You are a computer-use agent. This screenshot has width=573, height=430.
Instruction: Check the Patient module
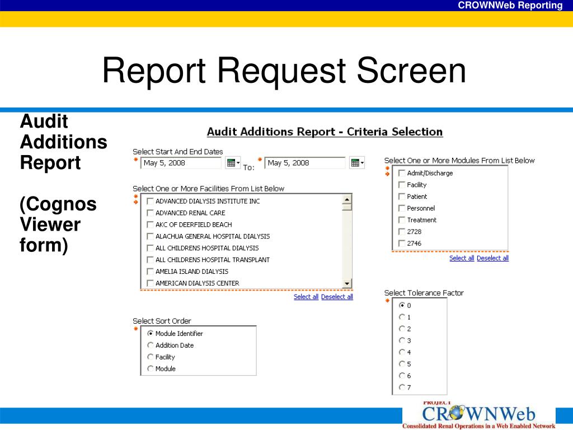click(402, 197)
